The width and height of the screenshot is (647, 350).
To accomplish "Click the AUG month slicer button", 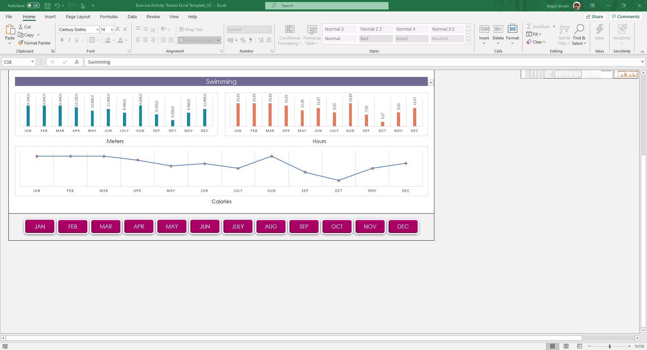I will (271, 226).
